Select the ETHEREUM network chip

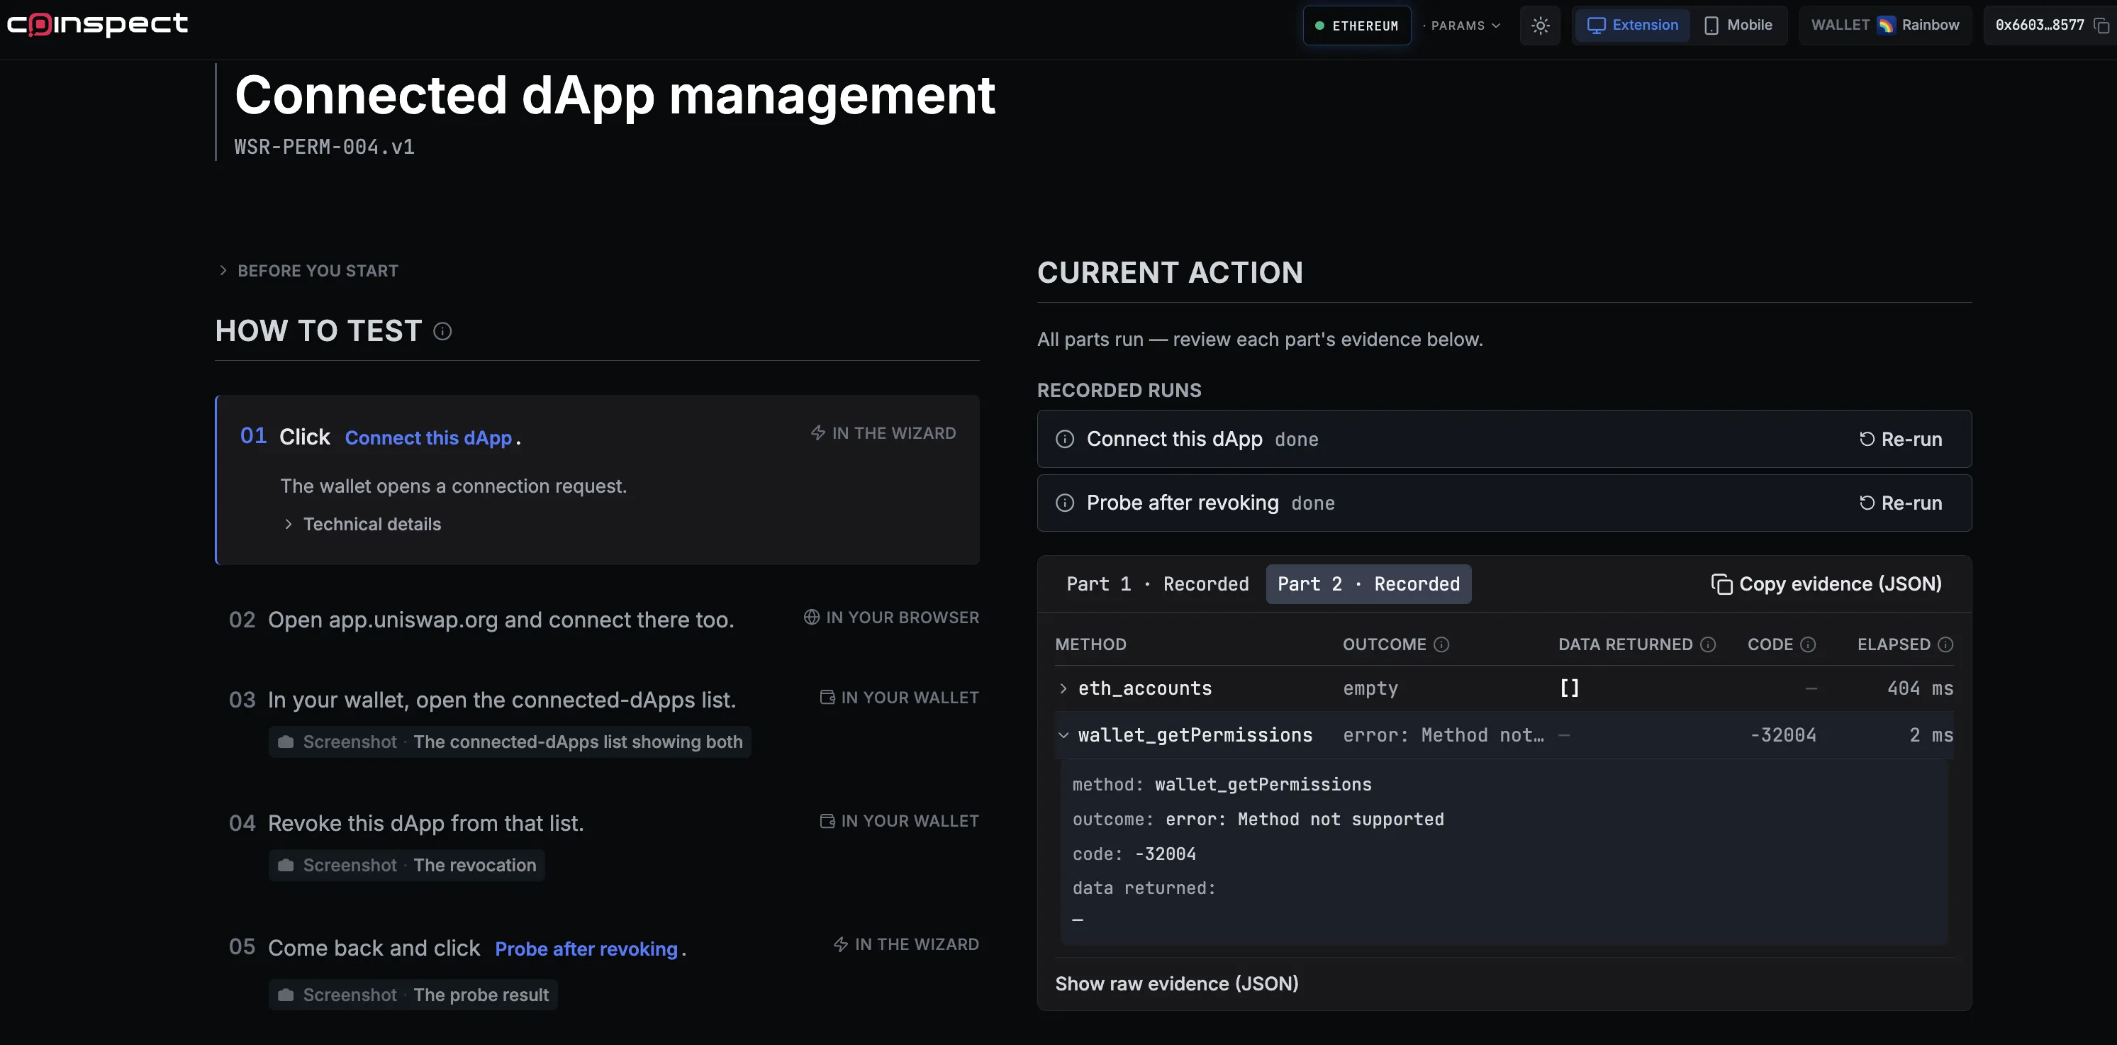tap(1357, 26)
